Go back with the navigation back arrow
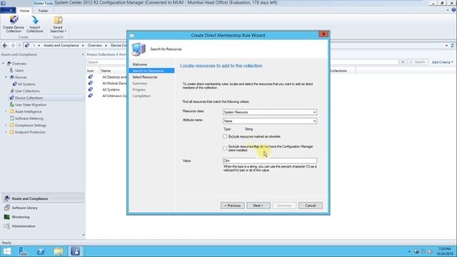457x257 pixels. [x=5, y=46]
